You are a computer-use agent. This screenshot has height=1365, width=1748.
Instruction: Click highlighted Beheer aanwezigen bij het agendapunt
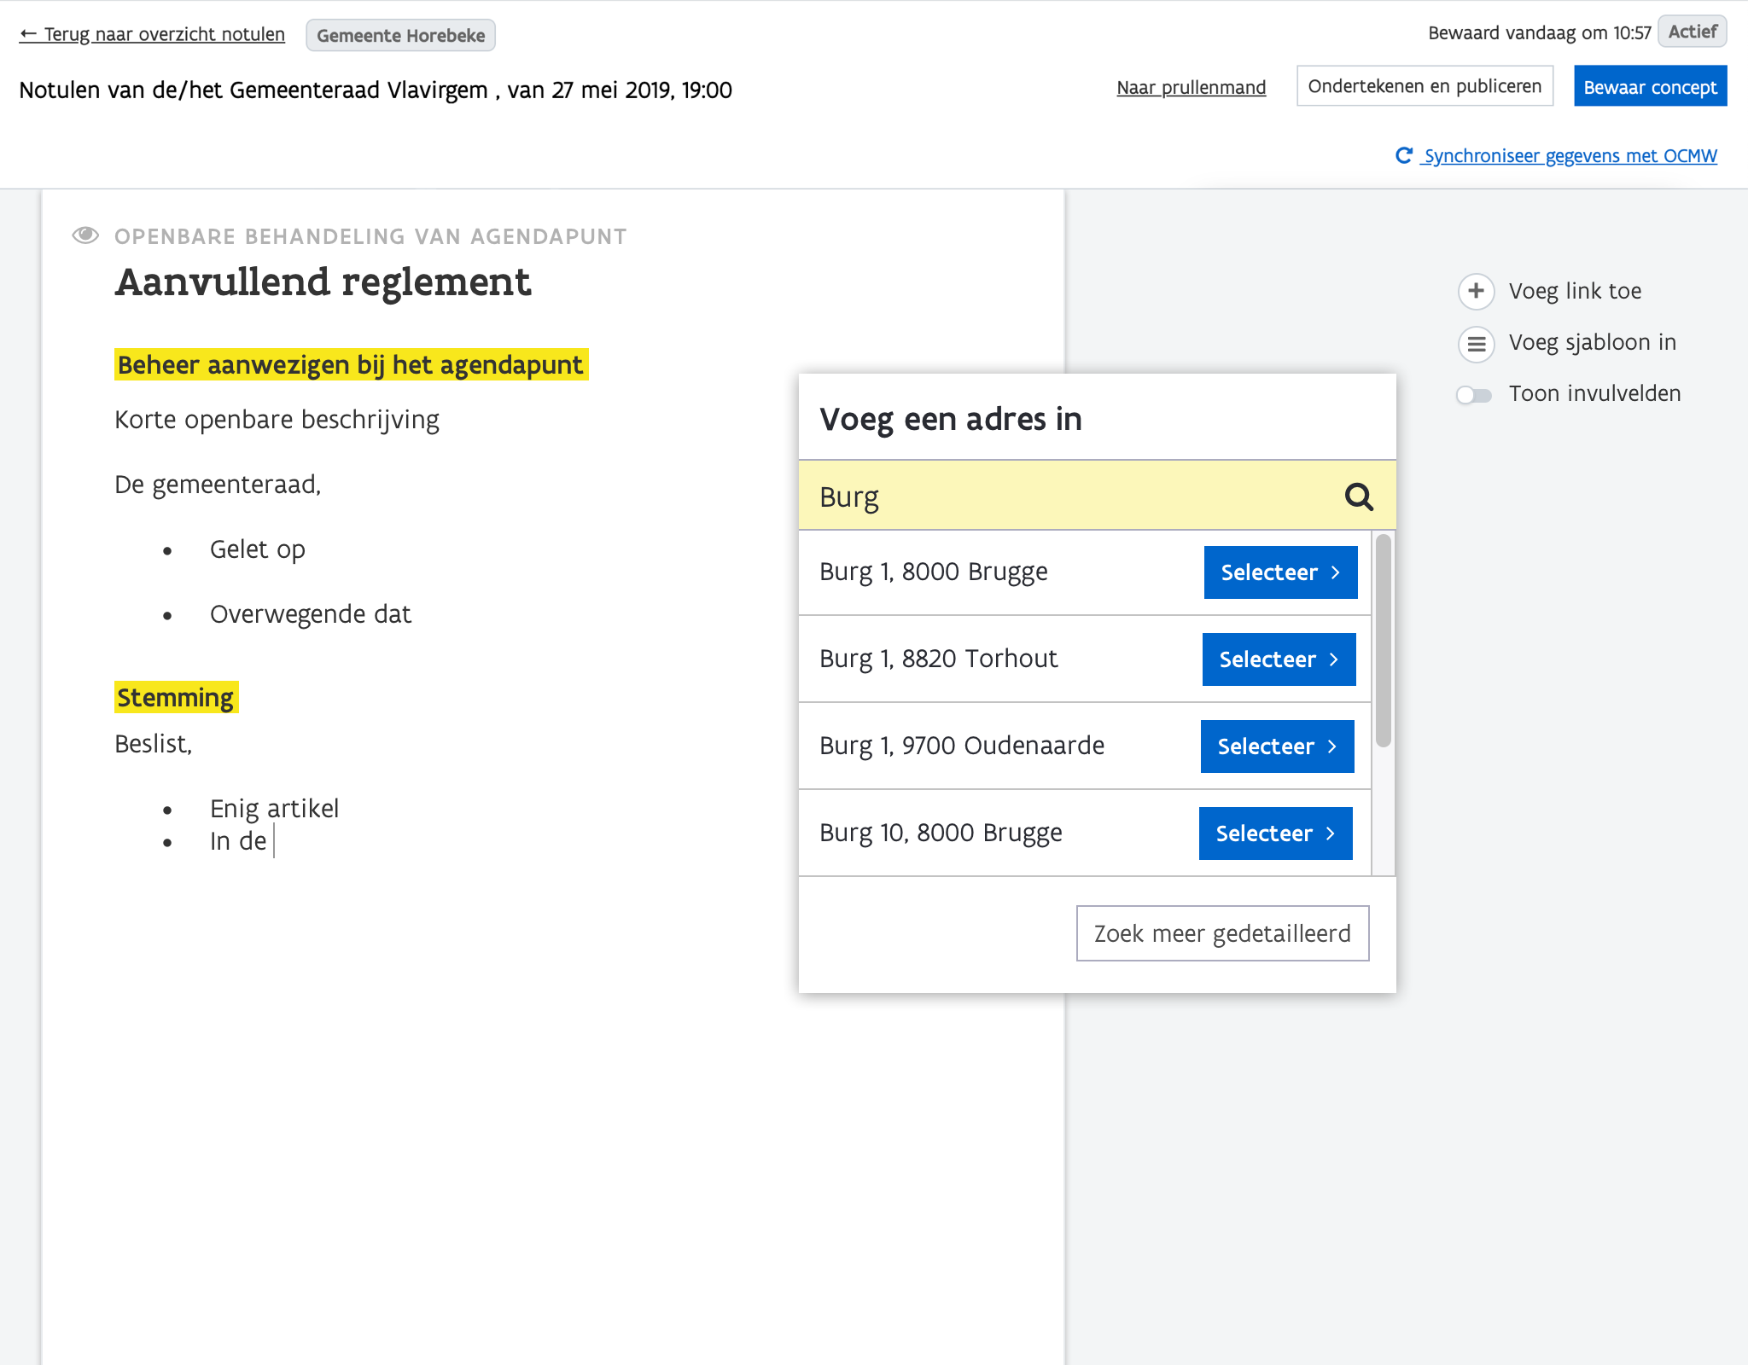[x=351, y=365]
